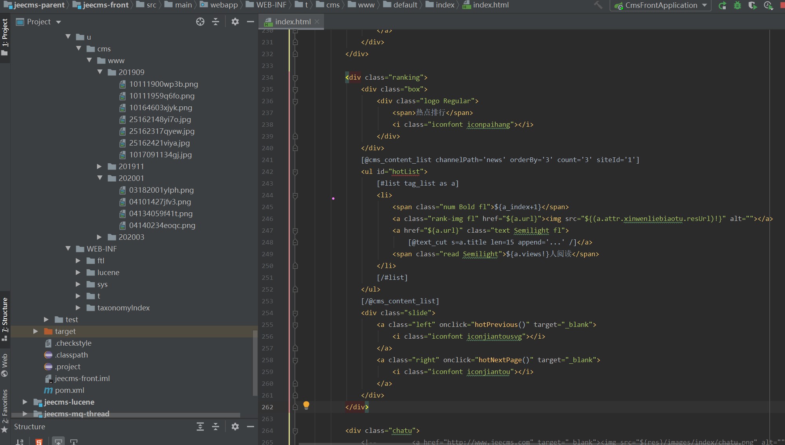This screenshot has width=785, height=445.
Task: Click the intention lightbulb on line 262
Action: 306,405
